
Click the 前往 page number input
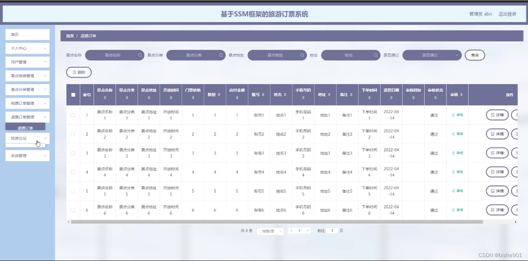[x=332, y=231]
